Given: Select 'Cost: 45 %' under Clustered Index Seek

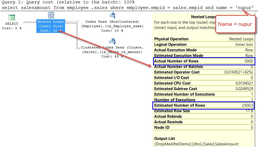Looking at the screenshot, I should coord(112,56).
